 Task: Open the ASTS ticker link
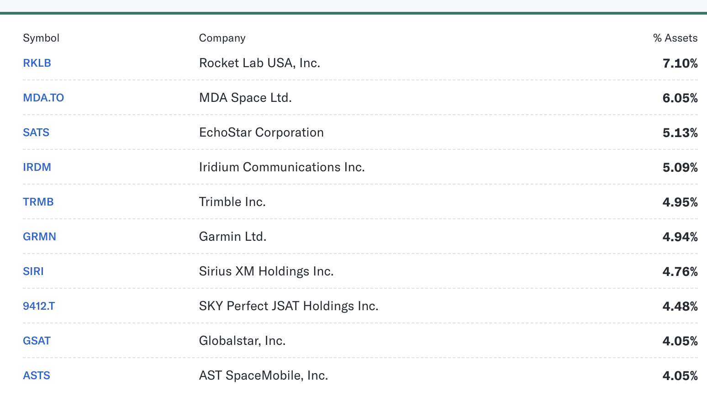37,376
